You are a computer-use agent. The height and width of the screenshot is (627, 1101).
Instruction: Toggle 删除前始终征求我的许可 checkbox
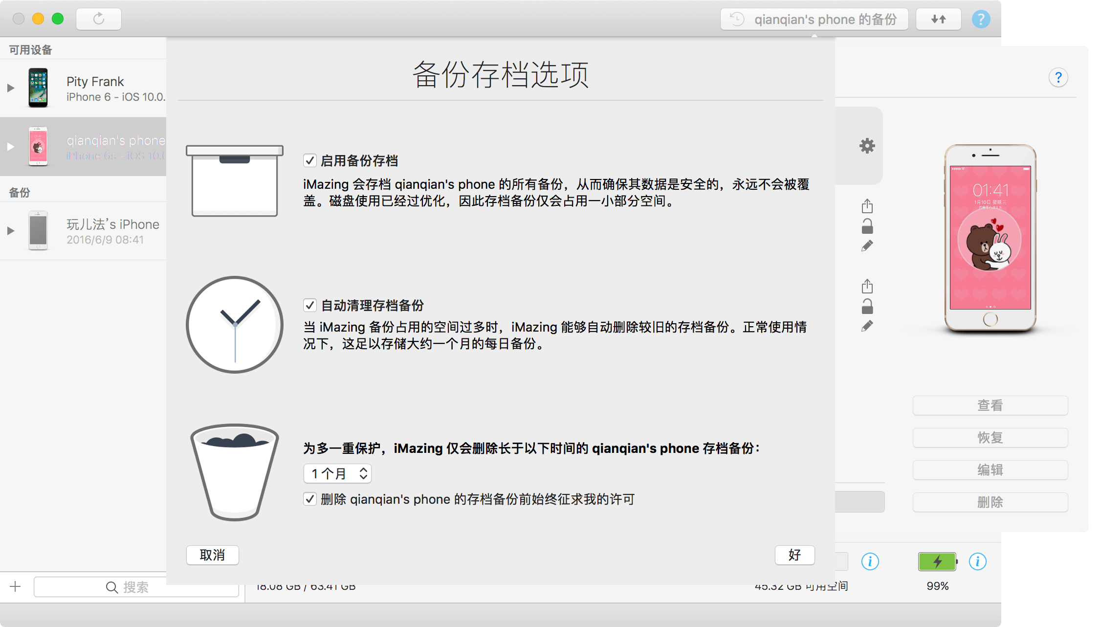(x=309, y=499)
